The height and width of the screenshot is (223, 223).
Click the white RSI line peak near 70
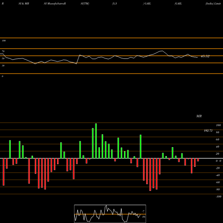pyautogui.click(x=162, y=51)
